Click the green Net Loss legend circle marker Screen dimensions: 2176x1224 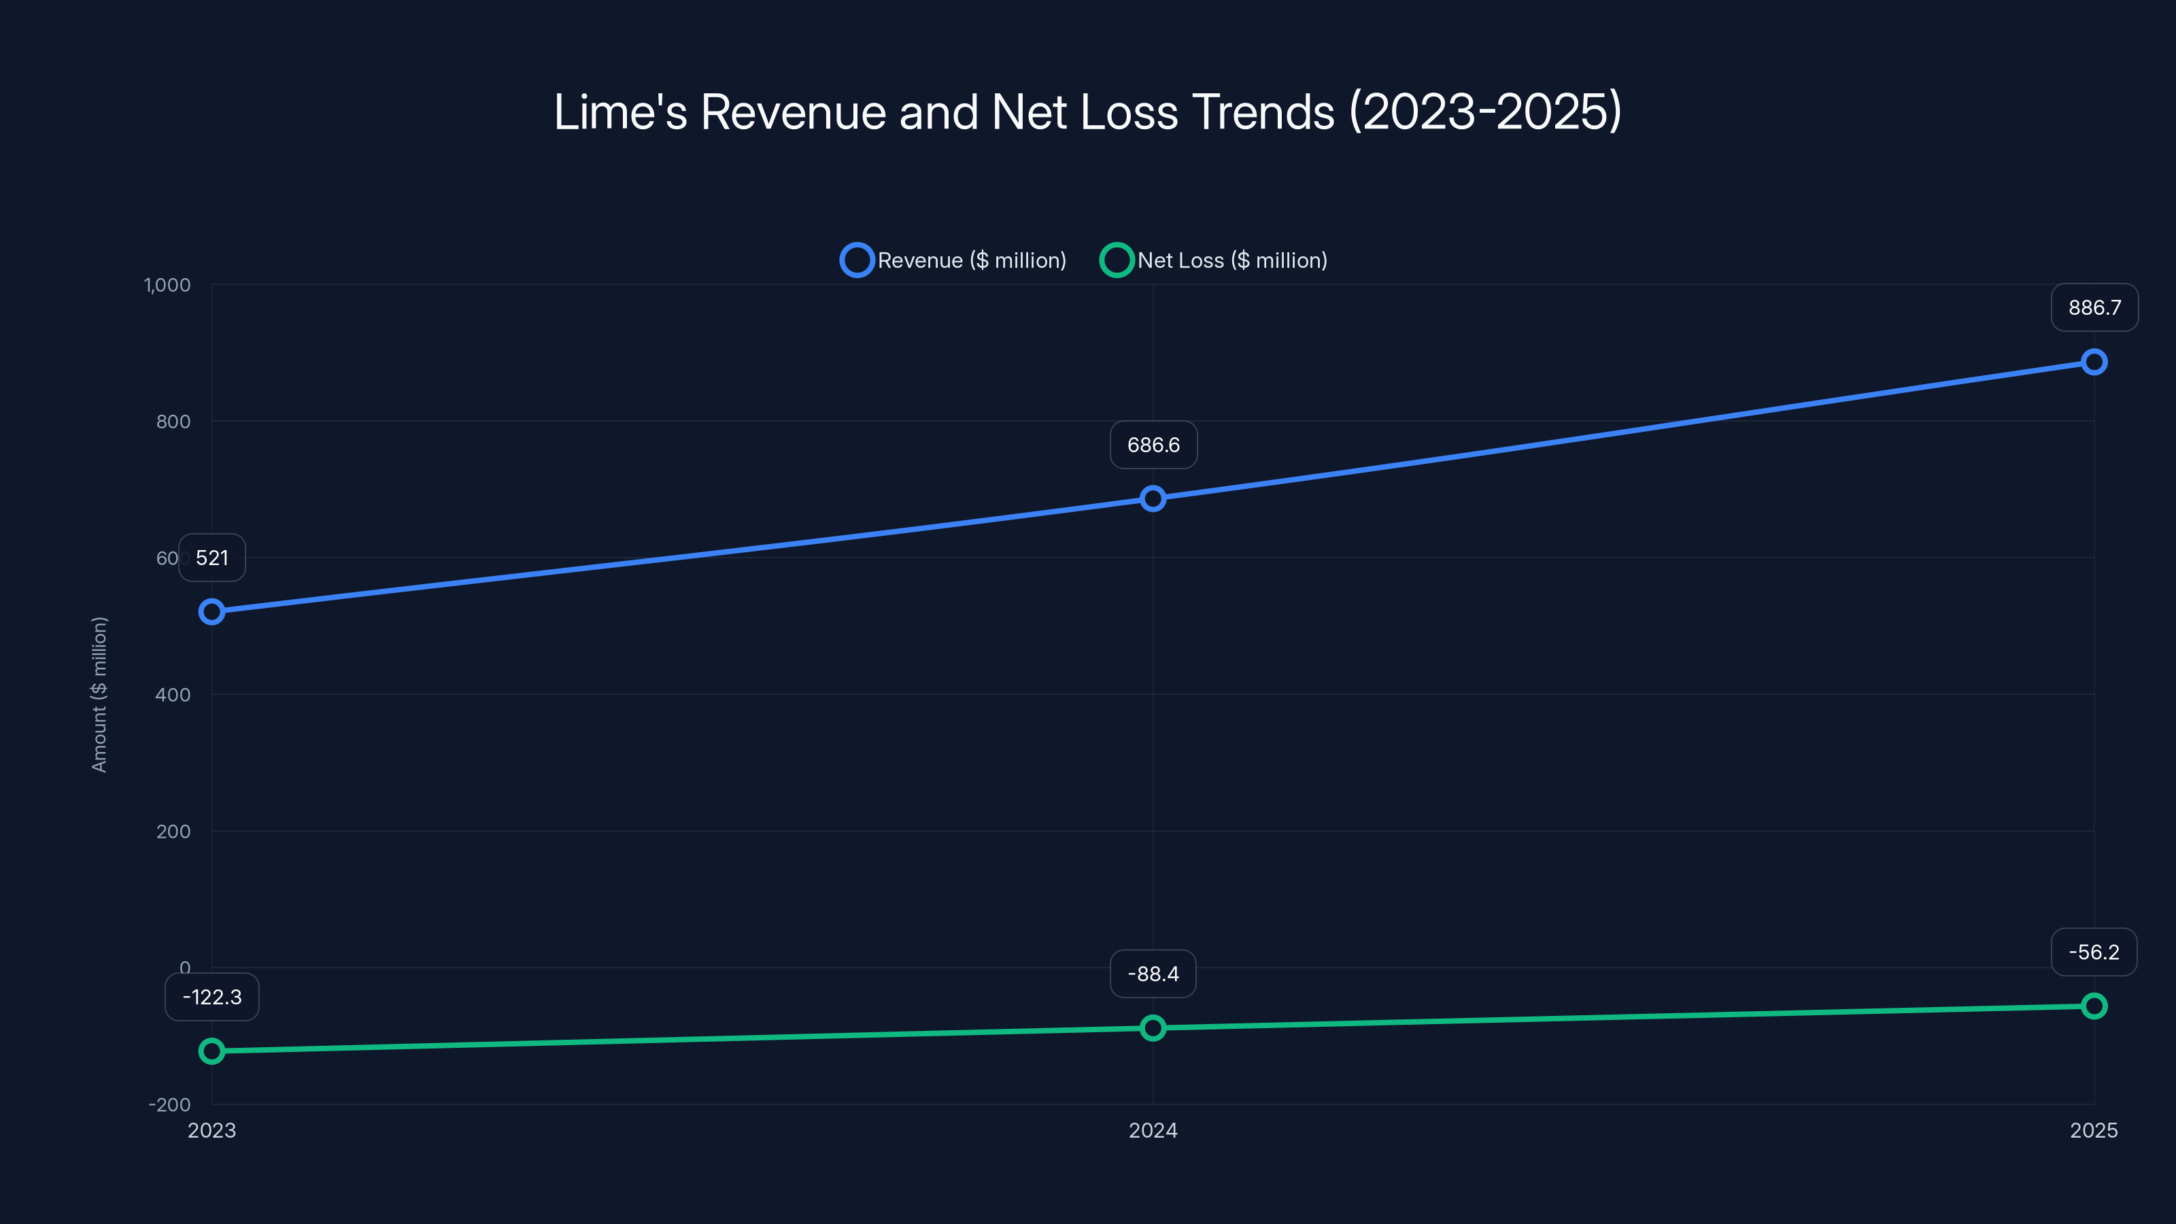coord(1117,260)
